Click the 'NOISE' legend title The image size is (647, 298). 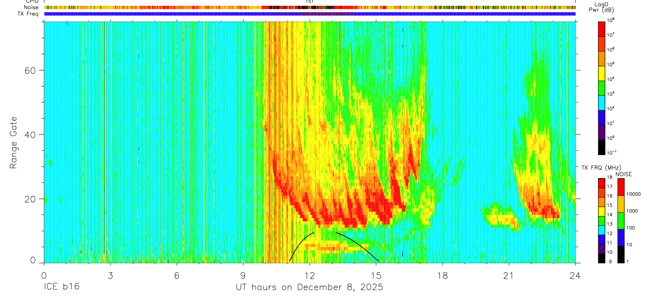pyautogui.click(x=624, y=174)
